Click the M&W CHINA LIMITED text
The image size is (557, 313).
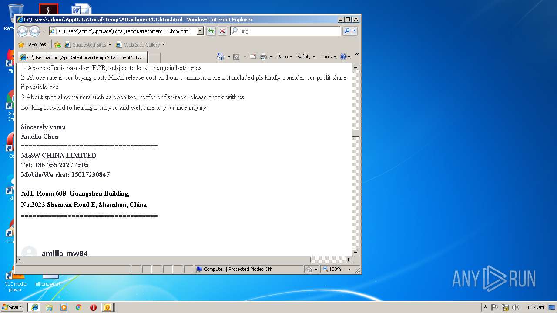(59, 156)
